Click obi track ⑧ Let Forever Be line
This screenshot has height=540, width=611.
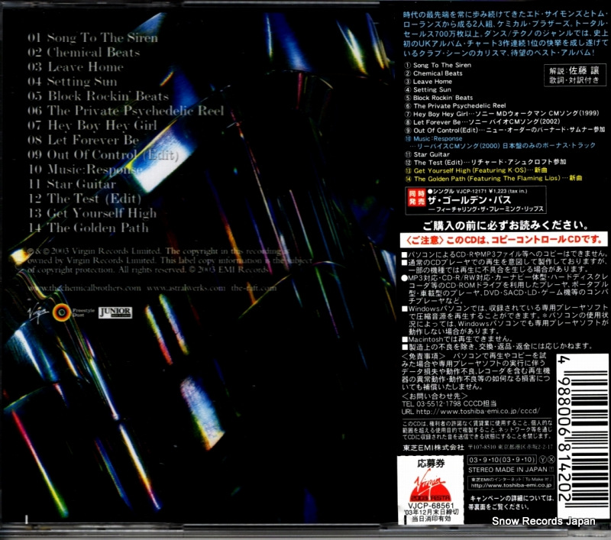[483, 122]
